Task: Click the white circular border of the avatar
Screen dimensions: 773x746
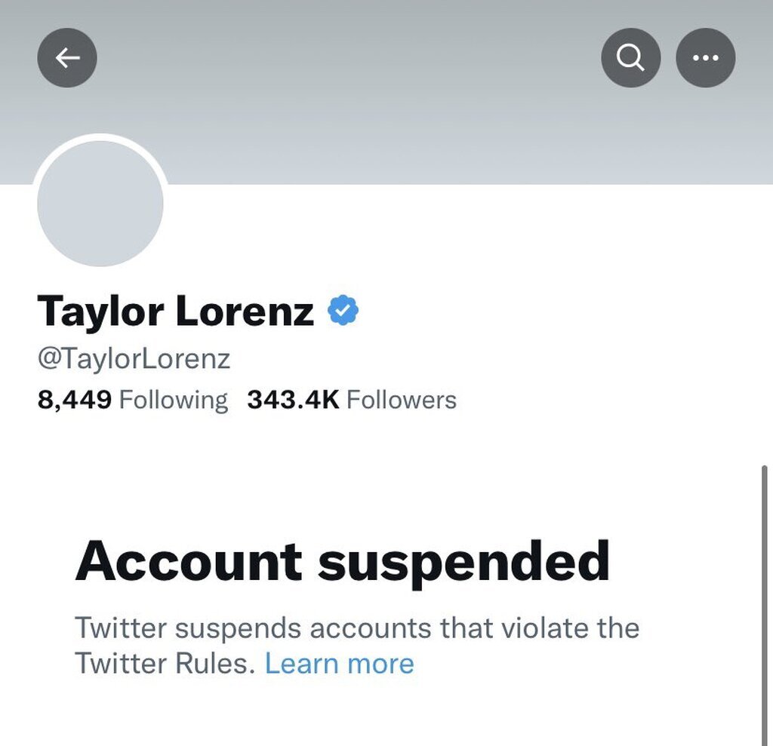Action: tap(100, 137)
